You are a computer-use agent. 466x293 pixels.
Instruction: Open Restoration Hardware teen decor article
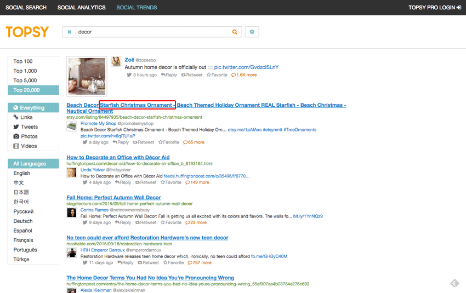click(147, 238)
